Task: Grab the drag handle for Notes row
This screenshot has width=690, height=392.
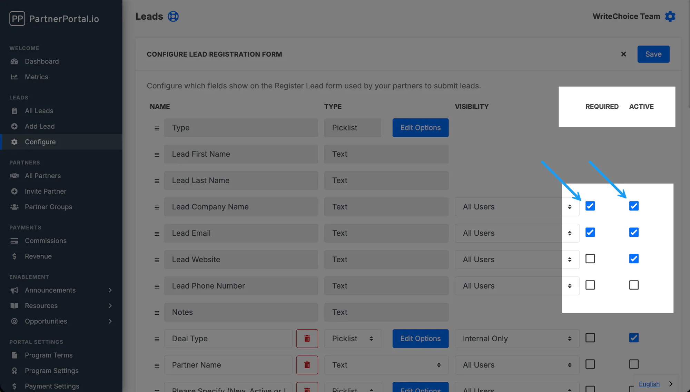Action: [157, 313]
